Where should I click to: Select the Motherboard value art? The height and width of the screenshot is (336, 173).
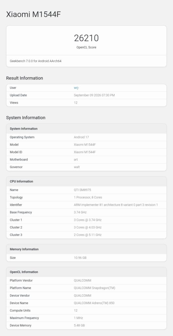76,159
